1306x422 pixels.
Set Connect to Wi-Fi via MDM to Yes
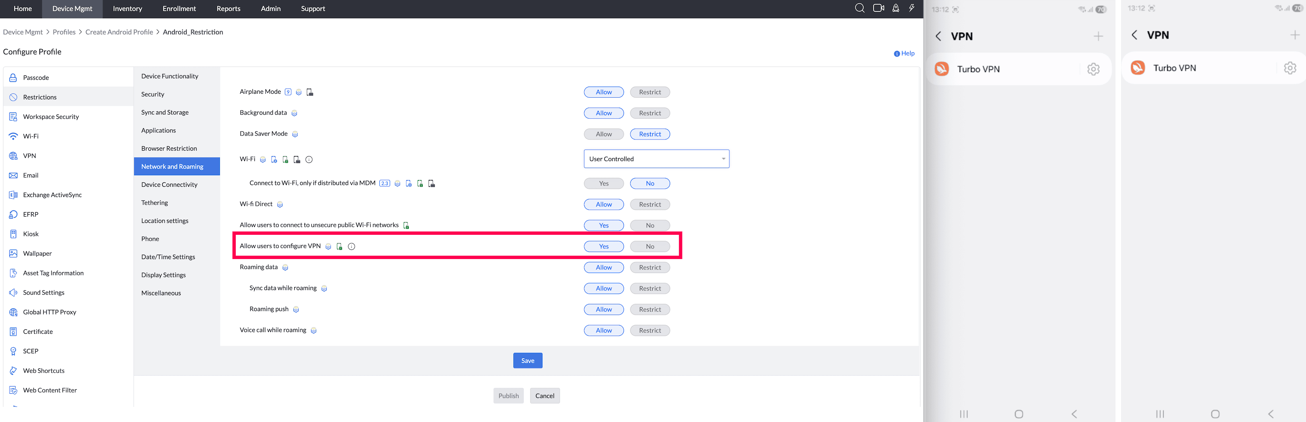(604, 183)
